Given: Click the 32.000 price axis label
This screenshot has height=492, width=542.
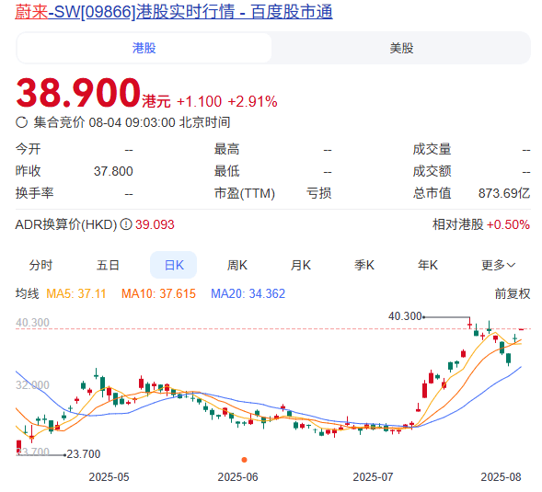Looking at the screenshot, I should [32, 385].
